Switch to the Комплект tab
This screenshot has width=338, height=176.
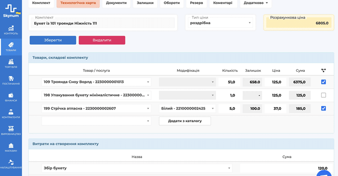pos(41,3)
